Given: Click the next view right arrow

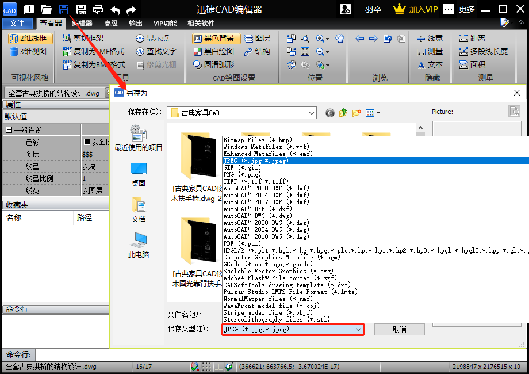Looking at the screenshot, I should 373,39.
